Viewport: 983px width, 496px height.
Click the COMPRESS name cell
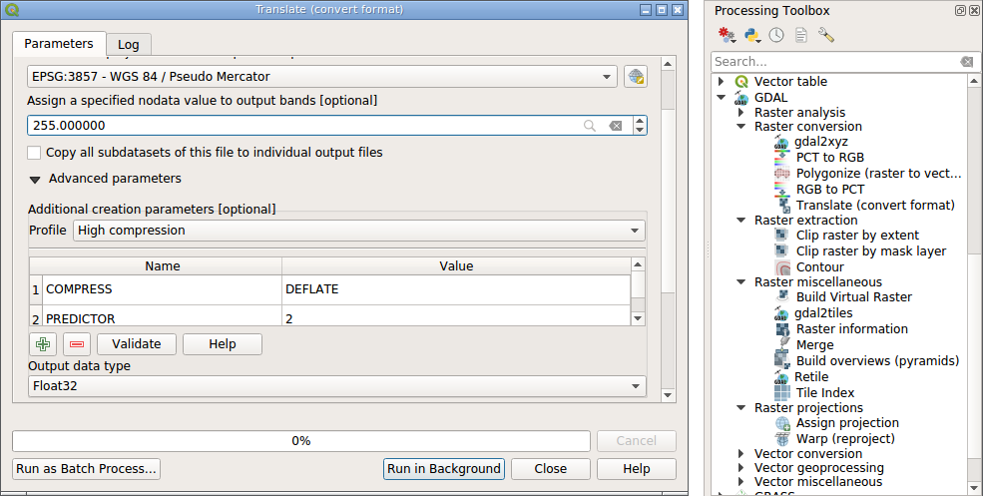click(x=162, y=289)
